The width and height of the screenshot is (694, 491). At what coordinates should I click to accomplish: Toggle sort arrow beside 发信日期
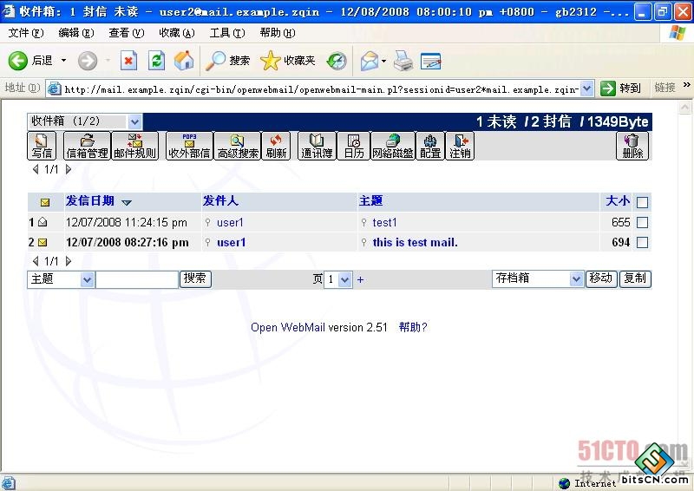point(127,202)
